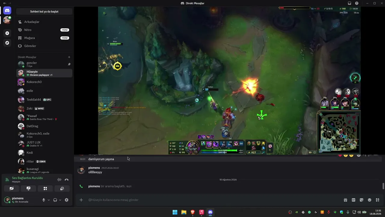
Task: Open the Windows Start menu
Action: (x=175, y=212)
